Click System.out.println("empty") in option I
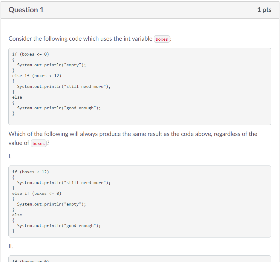The width and height of the screenshot is (280, 262). (51, 204)
